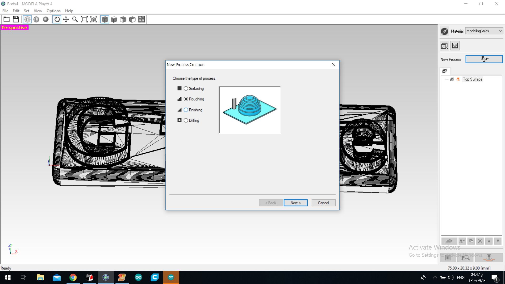Image resolution: width=505 pixels, height=284 pixels.
Task: Open the Set menu
Action: (26, 11)
